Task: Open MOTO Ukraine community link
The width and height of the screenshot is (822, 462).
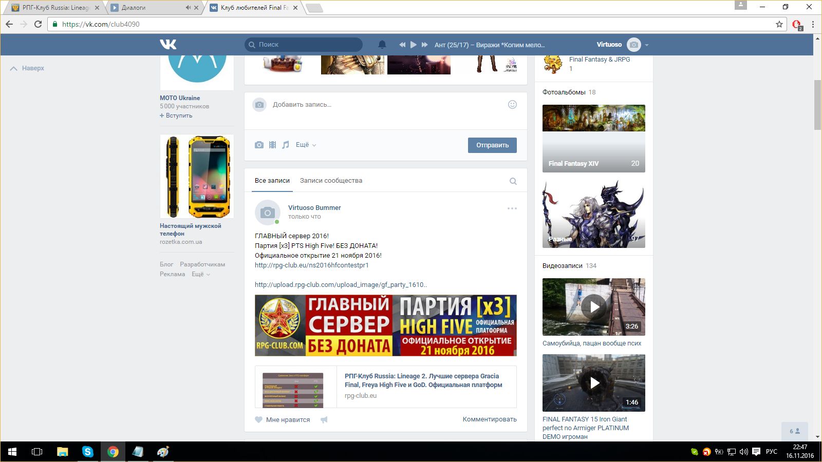Action: point(180,98)
